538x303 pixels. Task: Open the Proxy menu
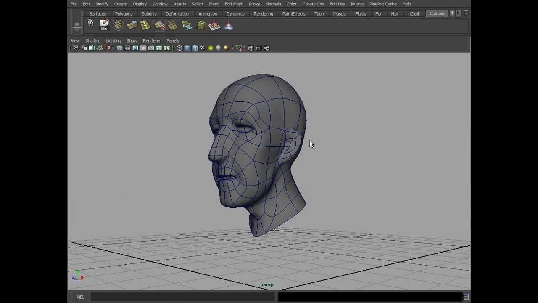pyautogui.click(x=254, y=4)
